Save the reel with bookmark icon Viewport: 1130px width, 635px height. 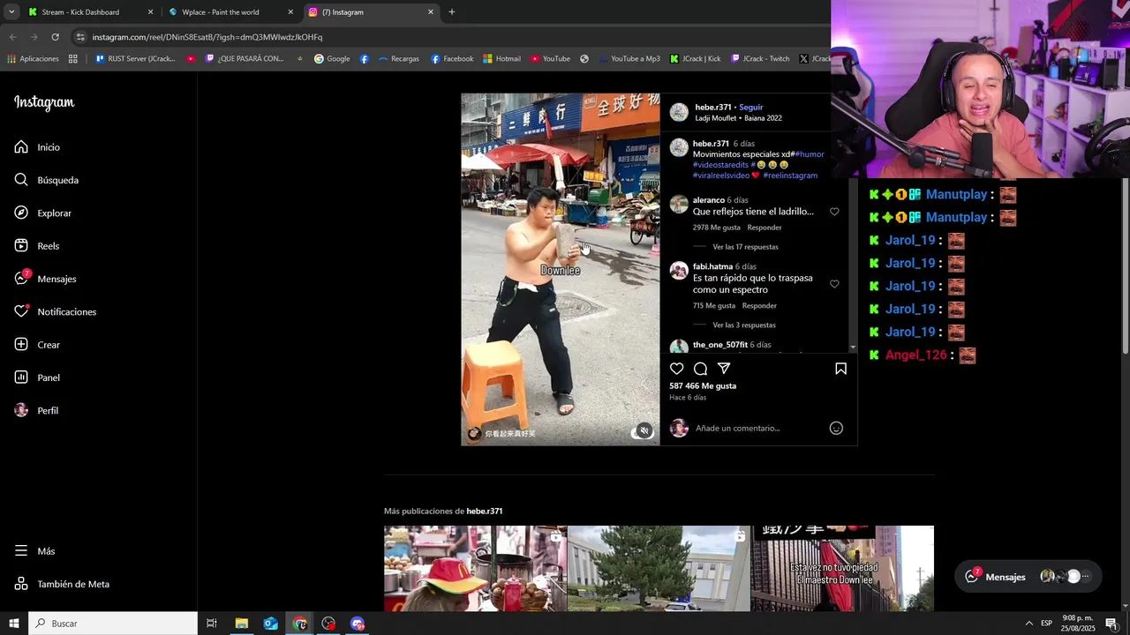pyautogui.click(x=840, y=369)
